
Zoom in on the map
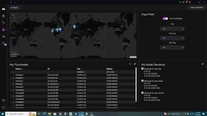tap(13, 15)
